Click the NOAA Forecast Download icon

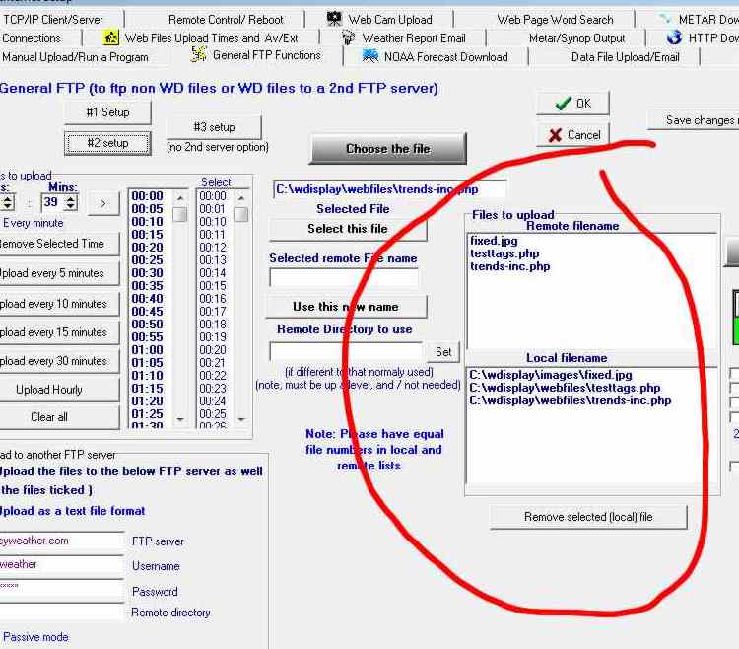pos(369,56)
